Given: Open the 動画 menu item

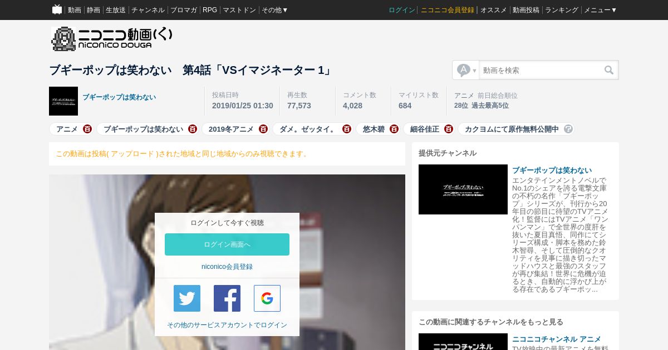Looking at the screenshot, I should point(75,10).
